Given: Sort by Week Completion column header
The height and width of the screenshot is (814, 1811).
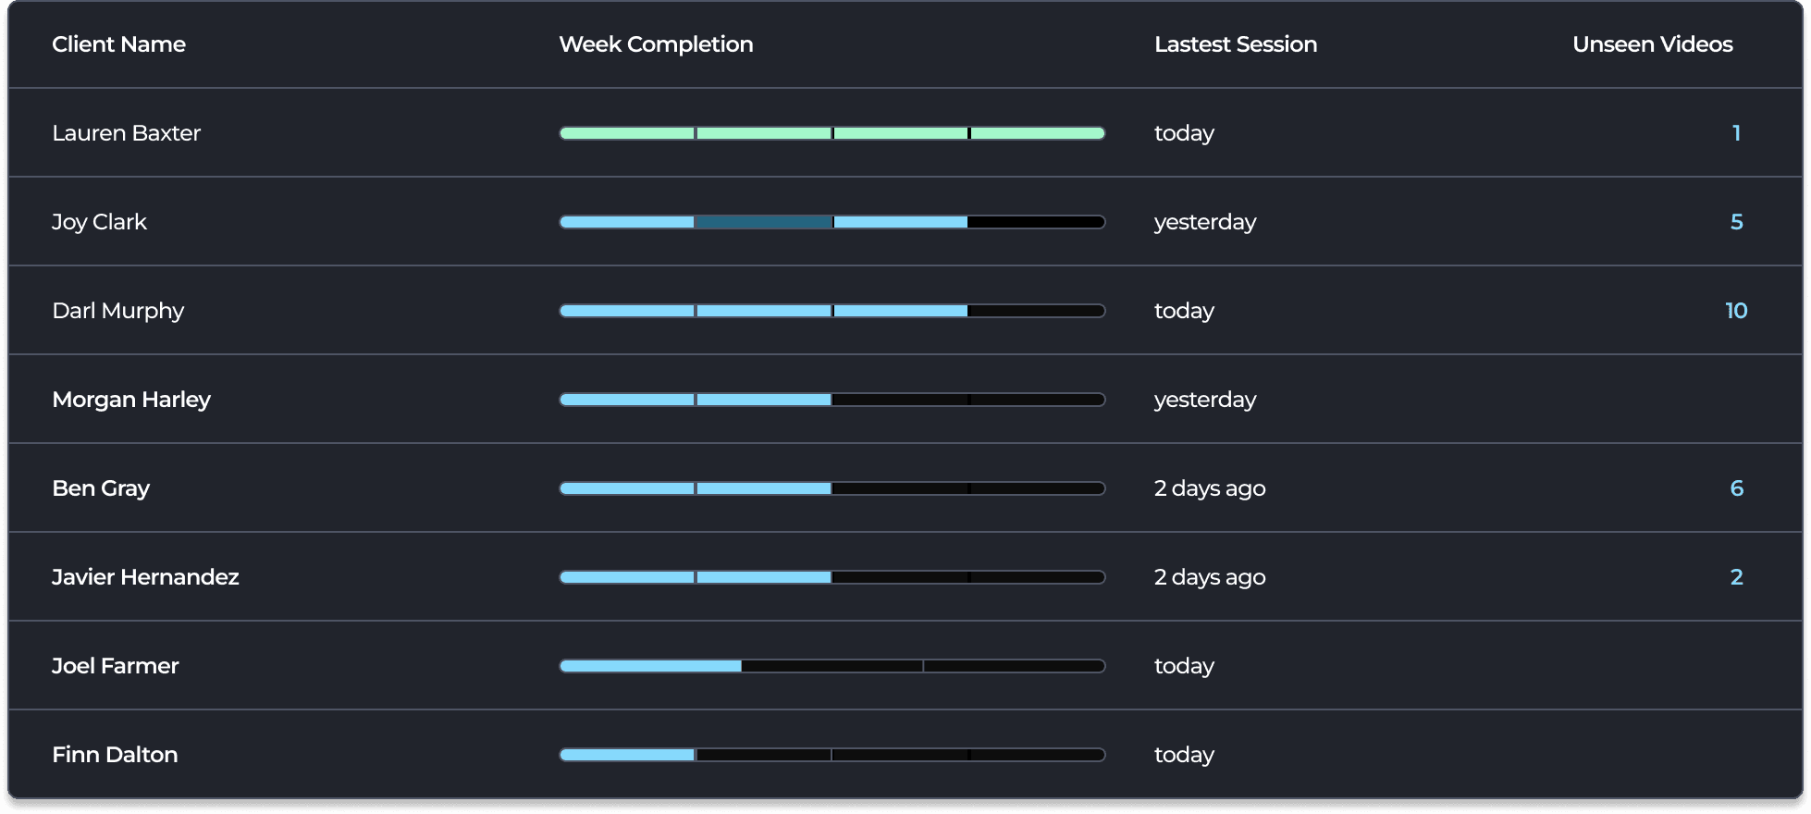Looking at the screenshot, I should pos(656,44).
